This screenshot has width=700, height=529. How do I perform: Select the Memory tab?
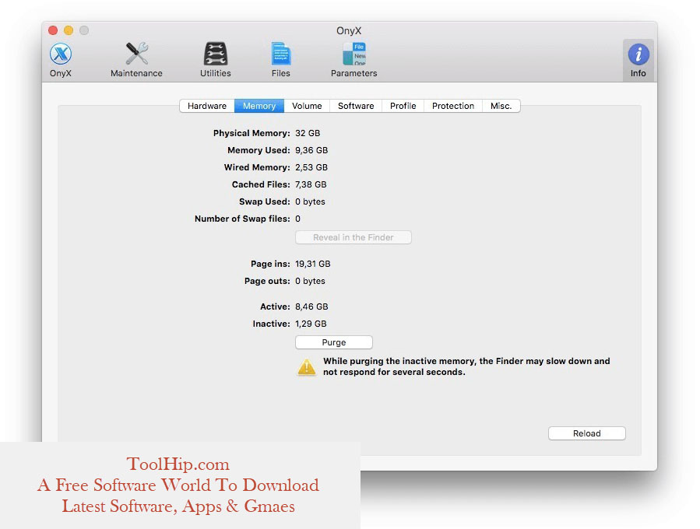coord(259,106)
